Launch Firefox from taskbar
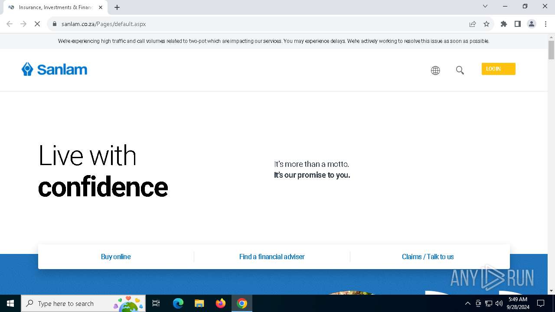Image resolution: width=555 pixels, height=312 pixels. coord(221,303)
